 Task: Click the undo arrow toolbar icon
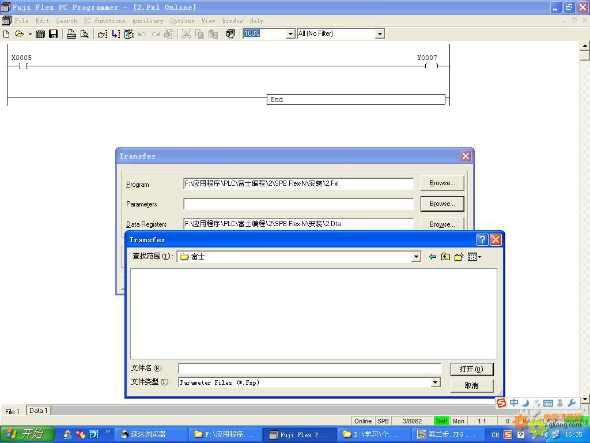[x=142, y=34]
